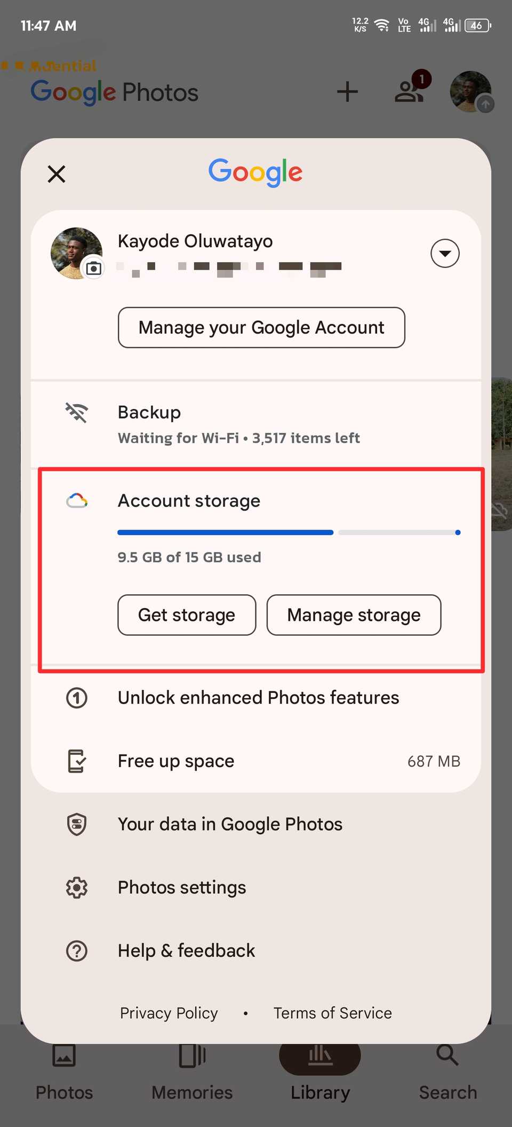This screenshot has width=512, height=1127.
Task: Click the shield icon for Your data
Action: point(76,824)
